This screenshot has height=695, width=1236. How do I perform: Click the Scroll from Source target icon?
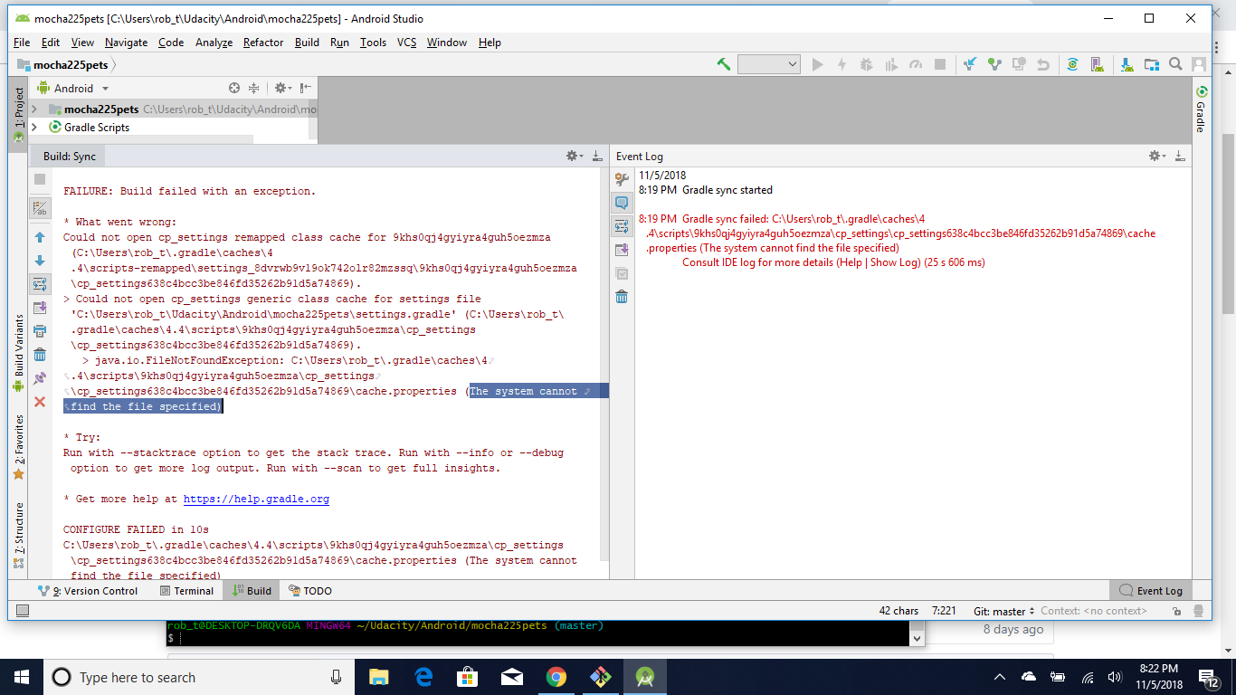pyautogui.click(x=234, y=88)
